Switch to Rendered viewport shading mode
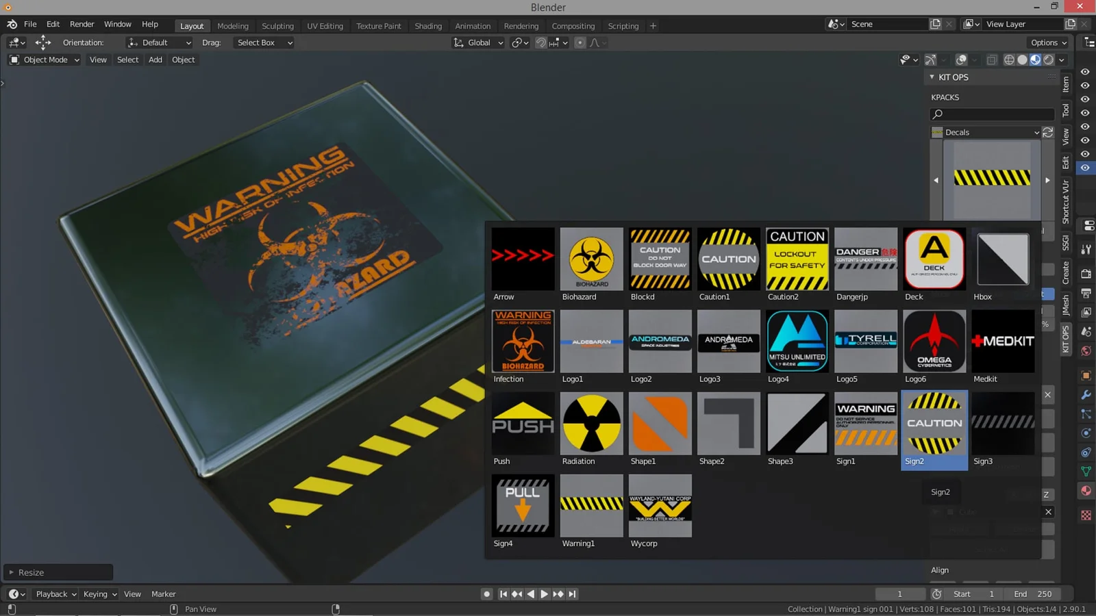This screenshot has height=616, width=1096. coord(1048,60)
